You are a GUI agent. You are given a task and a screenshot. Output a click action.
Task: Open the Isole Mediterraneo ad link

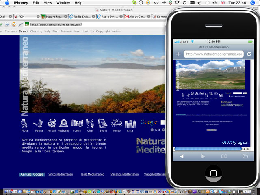pos(93,174)
